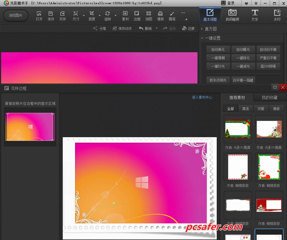Screen dimensions: 287x240
Task: Select the 画笔 brush tool
Action: [172, 16]
